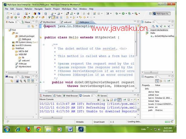Toggle Mark Occurrences toolbar button
Image resolution: width=186 pixels, height=139 pixels.
(x=53, y=18)
